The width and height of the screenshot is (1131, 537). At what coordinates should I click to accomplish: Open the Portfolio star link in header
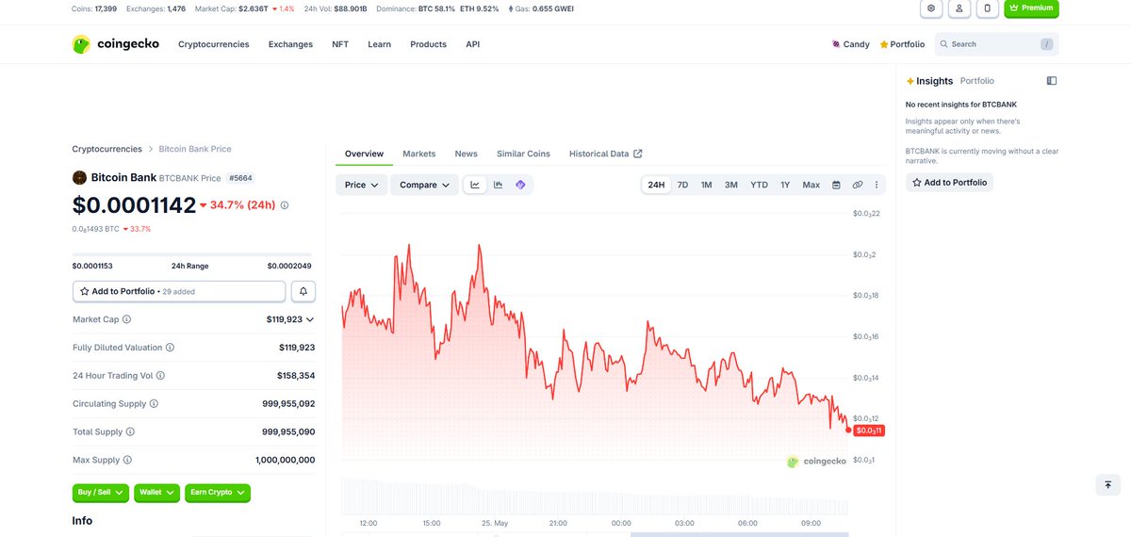pos(903,44)
